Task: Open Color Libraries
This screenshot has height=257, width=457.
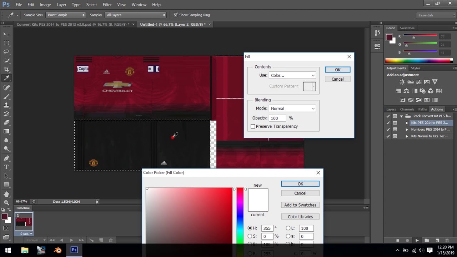Action: 300,217
